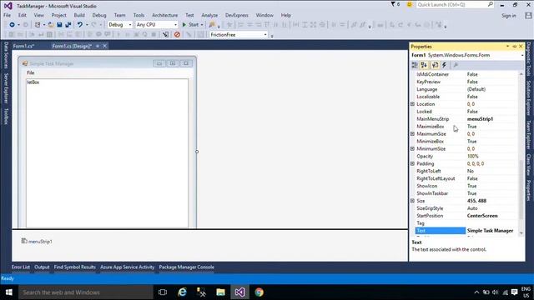Expand the MinimumSize property

coord(412,148)
